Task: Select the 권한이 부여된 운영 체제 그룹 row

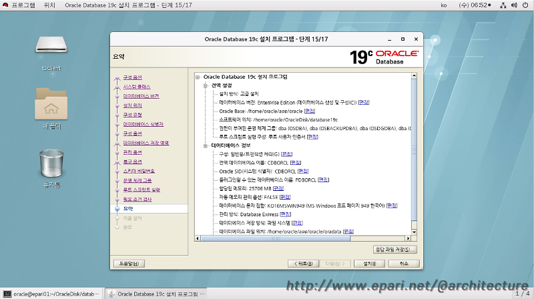Action: 315,128
